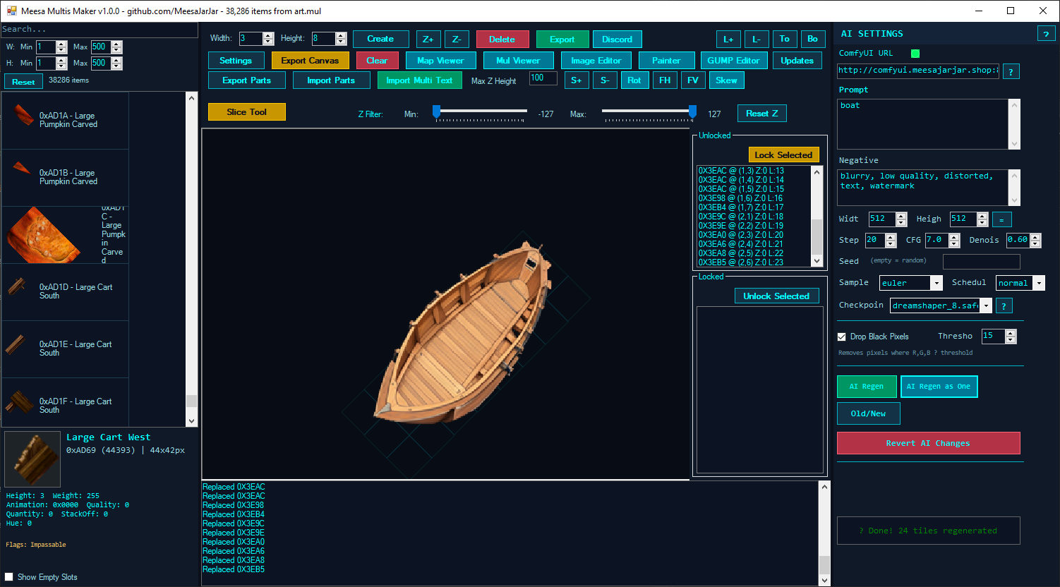Image resolution: width=1060 pixels, height=587 pixels.
Task: Click the L- toolbar button
Action: [757, 40]
